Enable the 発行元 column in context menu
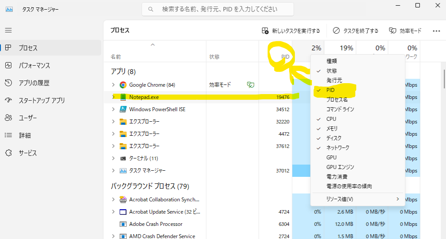The width and height of the screenshot is (446, 239). pos(358,81)
